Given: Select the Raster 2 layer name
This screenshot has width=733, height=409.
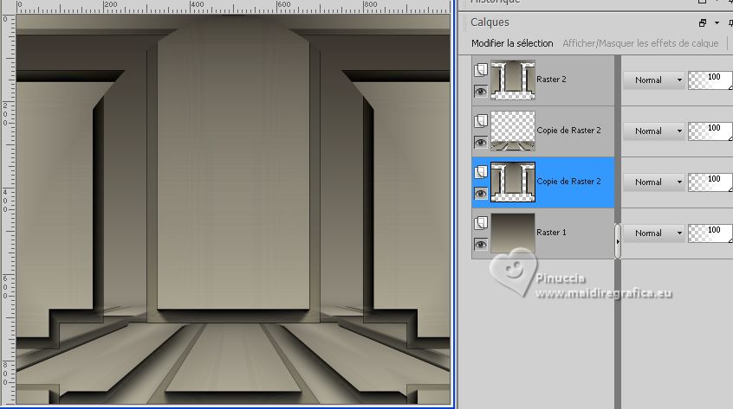Looking at the screenshot, I should (x=551, y=80).
